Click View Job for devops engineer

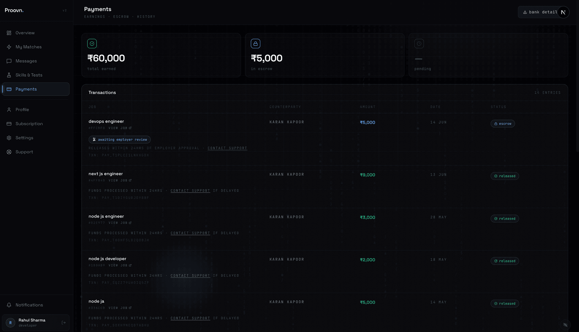point(120,128)
